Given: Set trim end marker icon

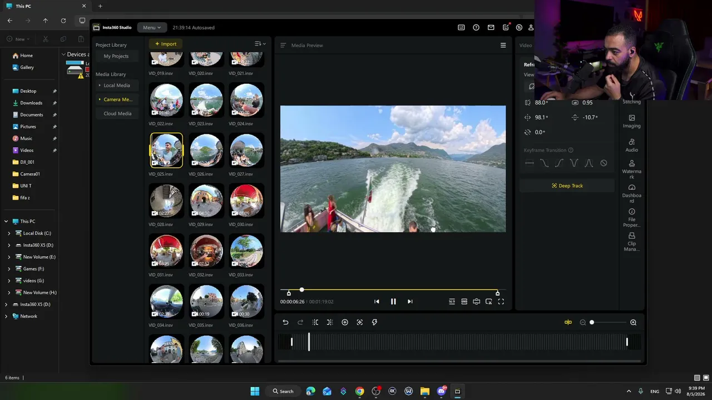Looking at the screenshot, I should click(330, 322).
